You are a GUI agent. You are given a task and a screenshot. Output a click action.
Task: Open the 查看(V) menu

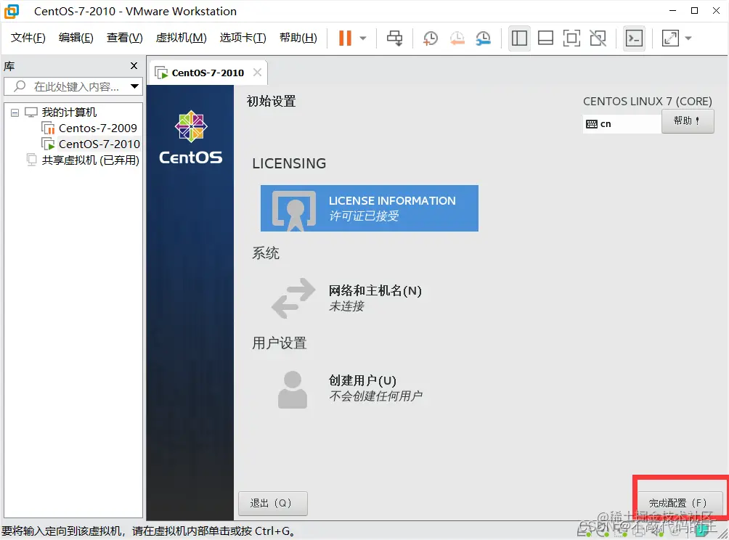[x=124, y=38]
